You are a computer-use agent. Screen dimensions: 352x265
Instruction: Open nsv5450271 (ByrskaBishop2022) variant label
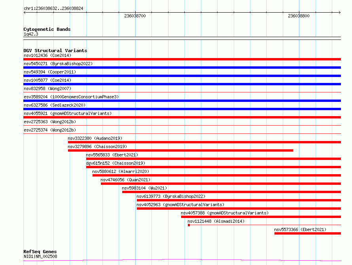click(x=58, y=64)
